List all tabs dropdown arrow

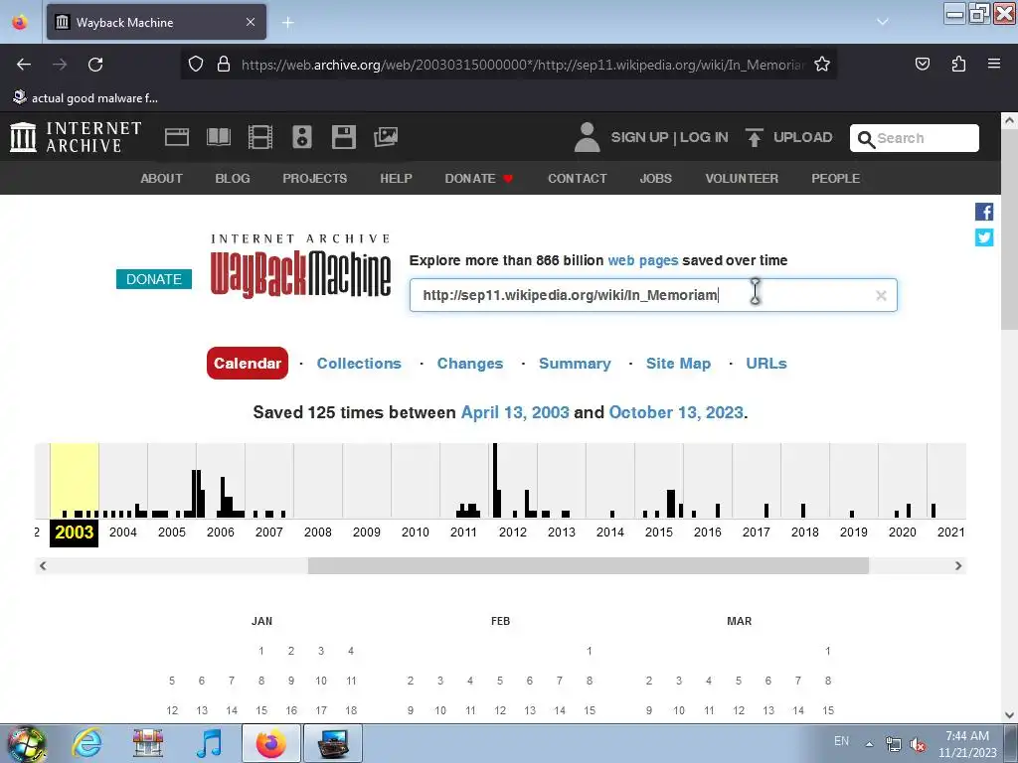883,22
